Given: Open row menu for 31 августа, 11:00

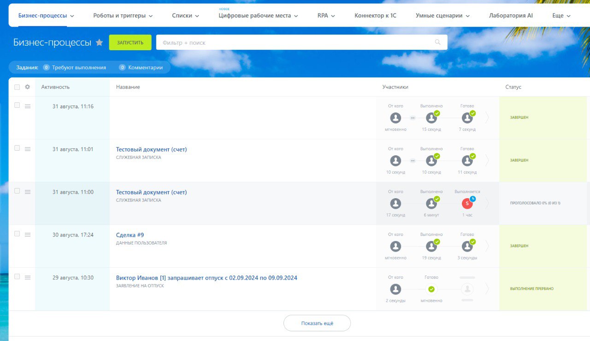Looking at the screenshot, I should coord(28,192).
